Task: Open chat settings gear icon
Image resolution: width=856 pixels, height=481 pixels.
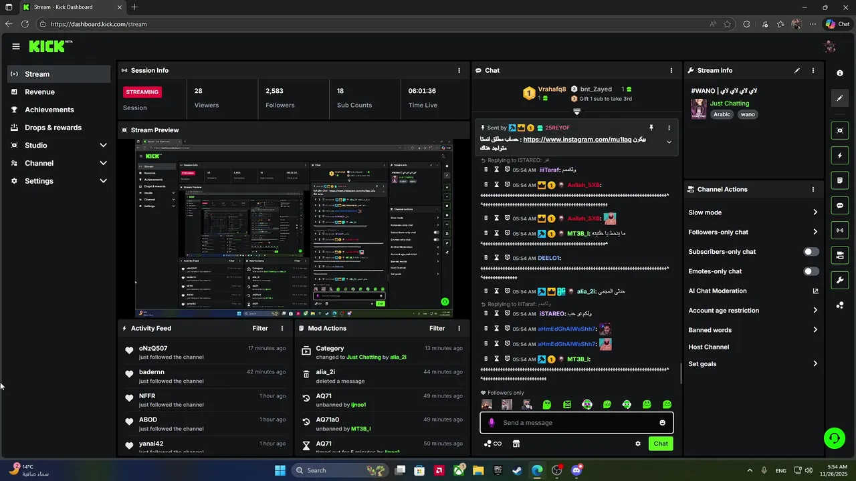Action: coord(638,444)
